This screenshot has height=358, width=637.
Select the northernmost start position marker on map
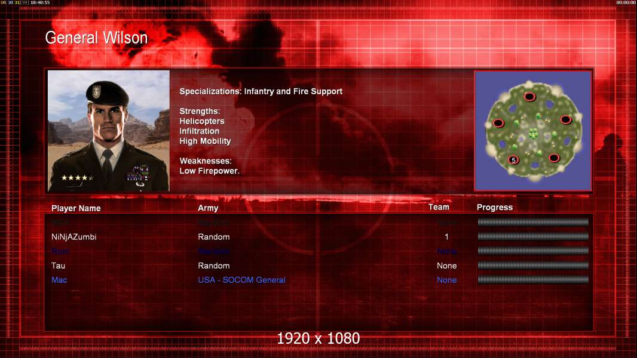pos(529,97)
